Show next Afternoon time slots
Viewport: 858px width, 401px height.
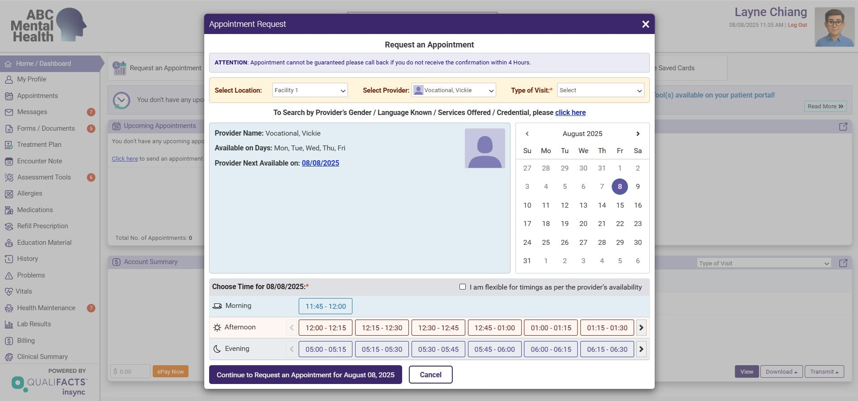pyautogui.click(x=641, y=328)
